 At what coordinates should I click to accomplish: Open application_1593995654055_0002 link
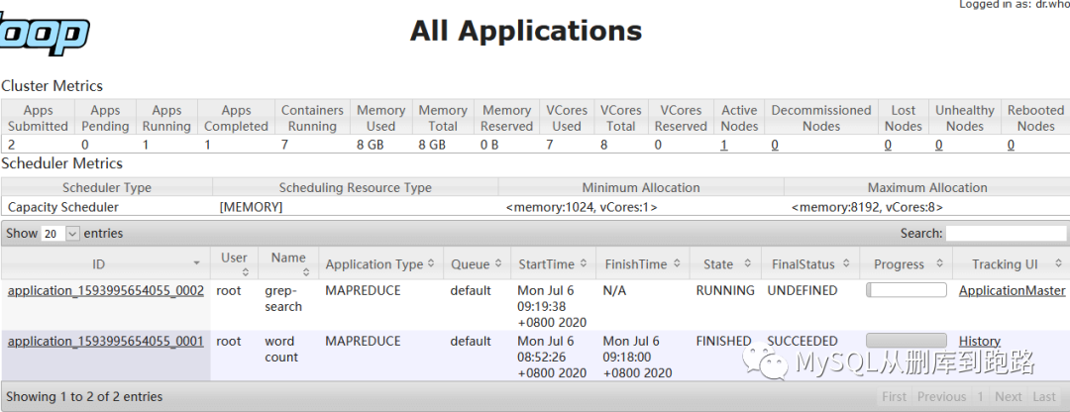106,291
